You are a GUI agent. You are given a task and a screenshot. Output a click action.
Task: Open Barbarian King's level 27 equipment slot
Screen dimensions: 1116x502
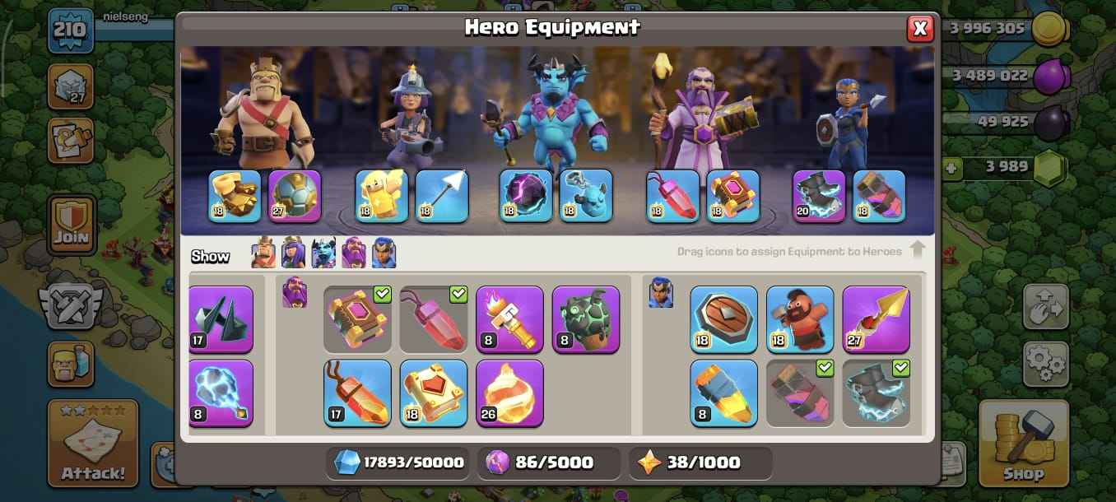(x=295, y=196)
